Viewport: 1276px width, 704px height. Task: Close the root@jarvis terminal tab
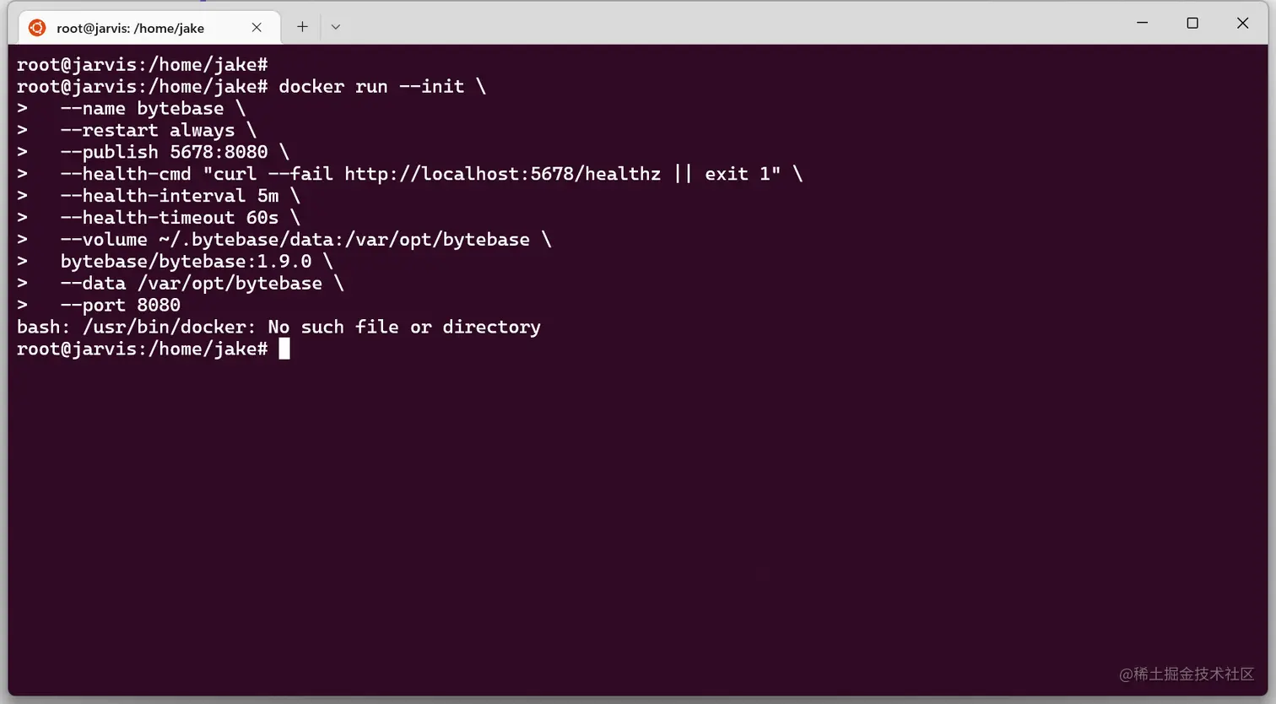coord(257,28)
